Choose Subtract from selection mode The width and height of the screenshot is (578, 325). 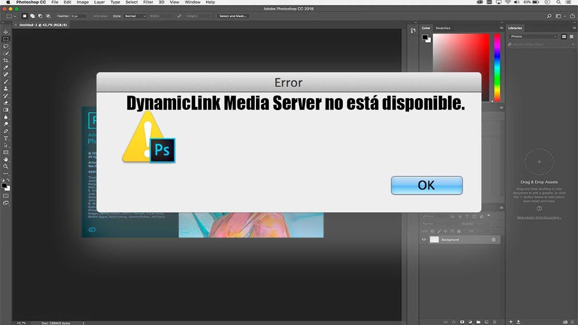pyautogui.click(x=41, y=16)
